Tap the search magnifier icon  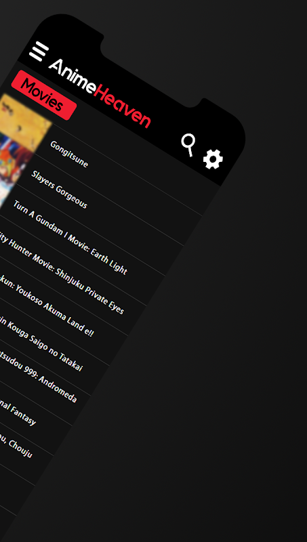tap(188, 145)
